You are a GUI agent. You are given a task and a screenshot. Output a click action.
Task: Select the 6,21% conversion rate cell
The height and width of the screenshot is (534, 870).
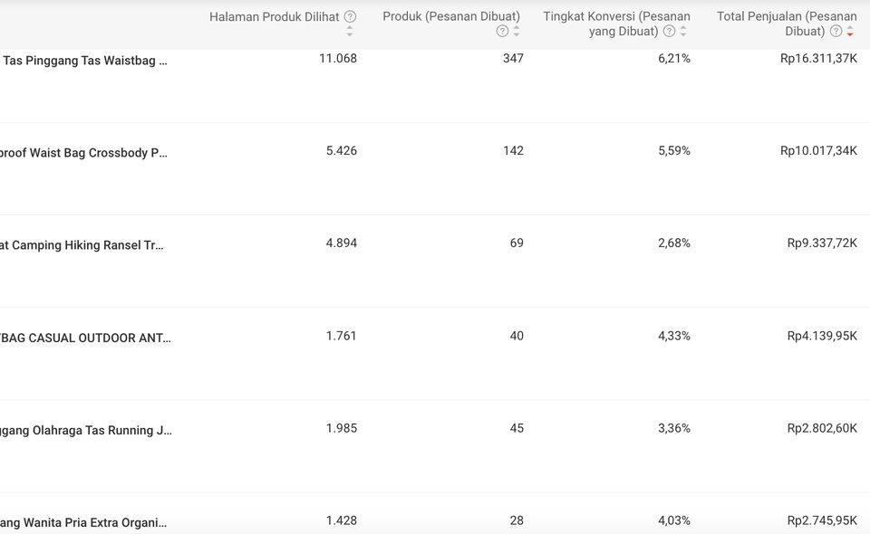point(674,58)
